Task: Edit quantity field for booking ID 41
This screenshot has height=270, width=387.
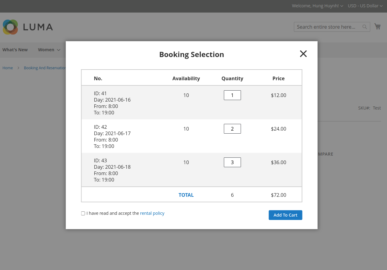Action: click(x=232, y=95)
